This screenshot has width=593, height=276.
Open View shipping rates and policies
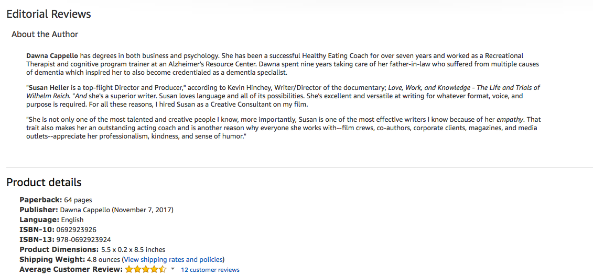[x=173, y=259]
